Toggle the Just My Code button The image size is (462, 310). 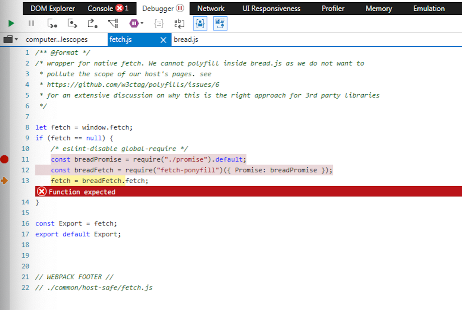click(x=200, y=23)
